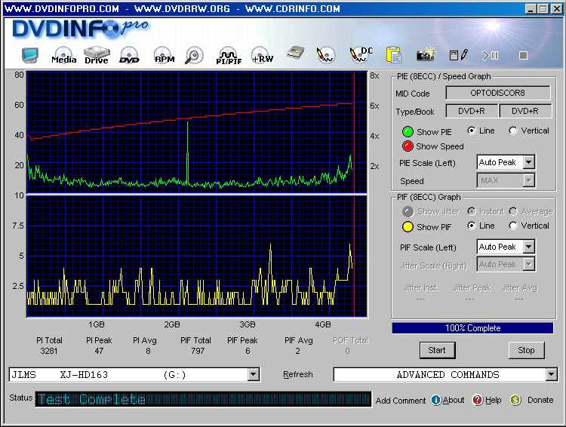The image size is (566, 427).
Task: Click the monitor icon in the toolbar
Action: 29,55
